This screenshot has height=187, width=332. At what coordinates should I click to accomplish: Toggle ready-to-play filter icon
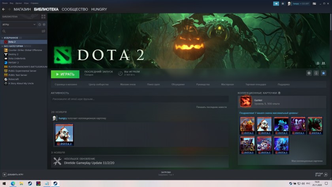click(44, 25)
